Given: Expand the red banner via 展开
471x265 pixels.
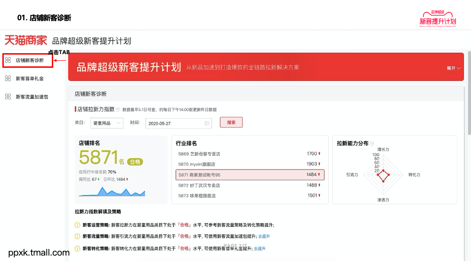Looking at the screenshot, I should [x=453, y=68].
